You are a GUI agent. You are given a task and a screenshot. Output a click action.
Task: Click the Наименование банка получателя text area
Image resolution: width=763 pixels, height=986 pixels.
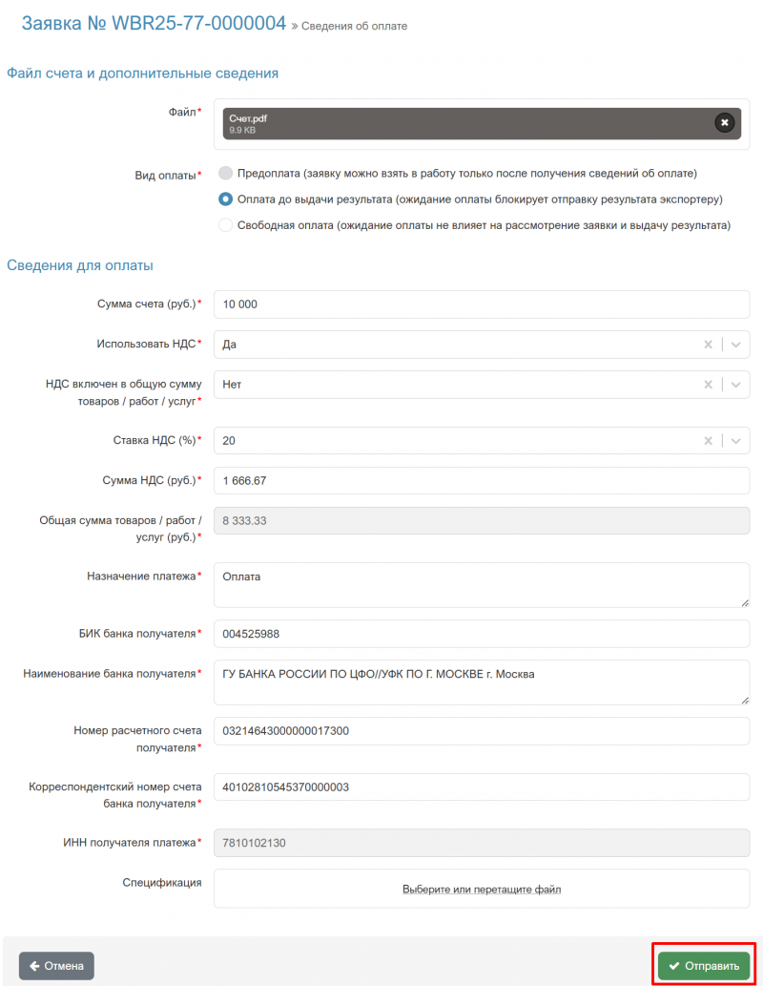pos(482,682)
